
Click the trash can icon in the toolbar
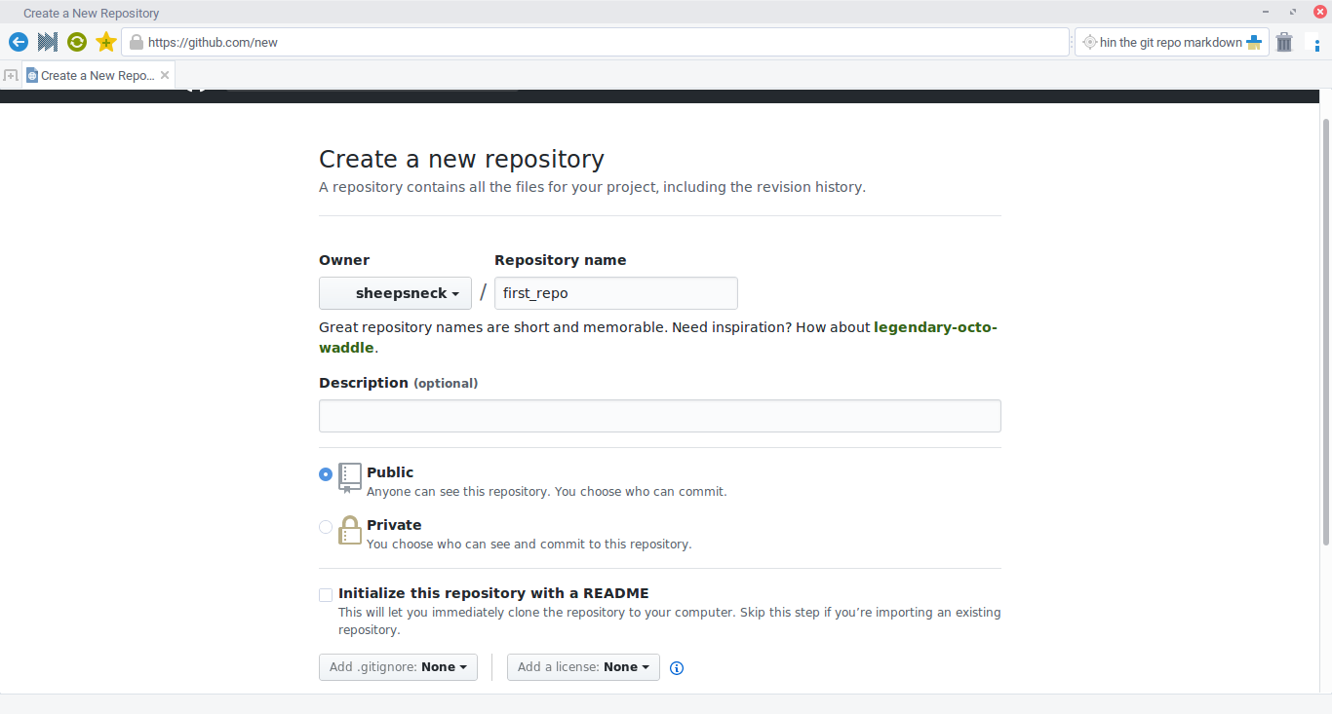tap(1284, 42)
